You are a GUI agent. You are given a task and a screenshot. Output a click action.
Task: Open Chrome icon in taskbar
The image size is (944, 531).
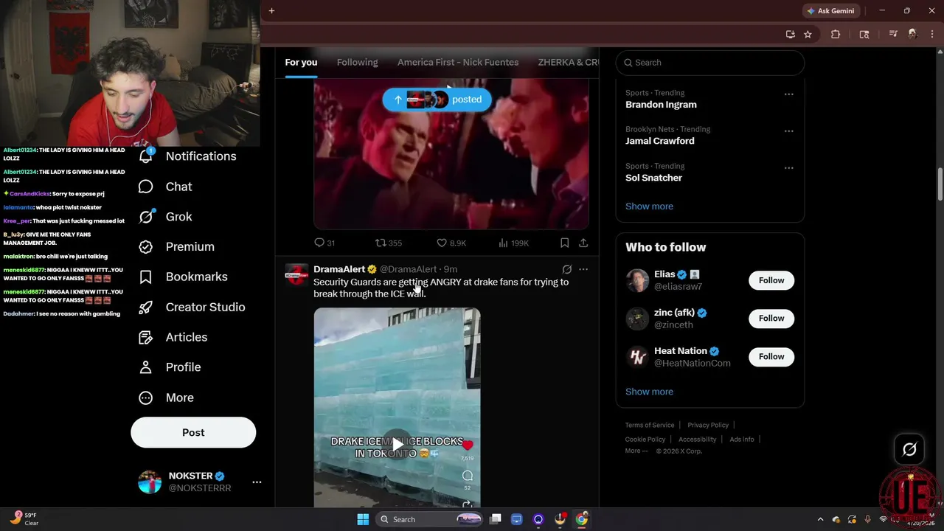[582, 519]
